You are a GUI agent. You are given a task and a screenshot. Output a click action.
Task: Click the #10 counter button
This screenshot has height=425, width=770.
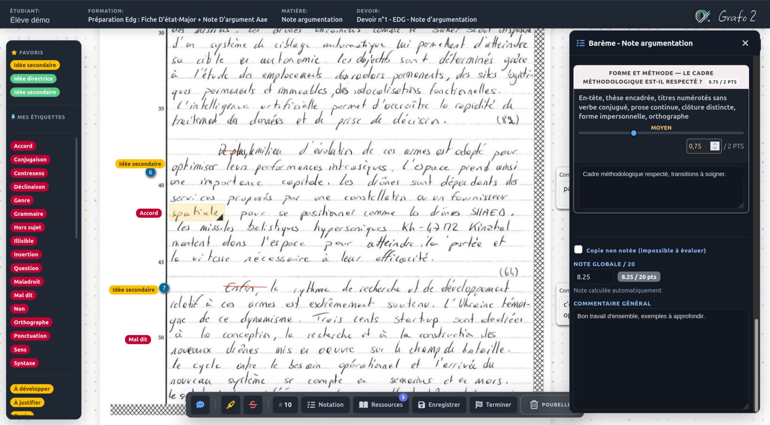pos(285,405)
